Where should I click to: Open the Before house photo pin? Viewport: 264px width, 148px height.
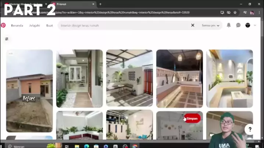click(x=29, y=90)
